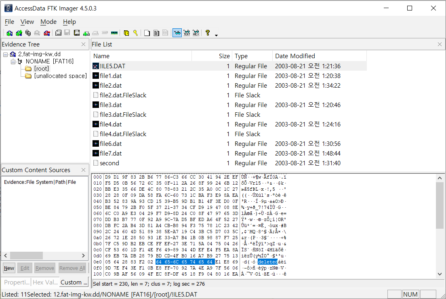Sort file list by Type column

tap(252, 56)
